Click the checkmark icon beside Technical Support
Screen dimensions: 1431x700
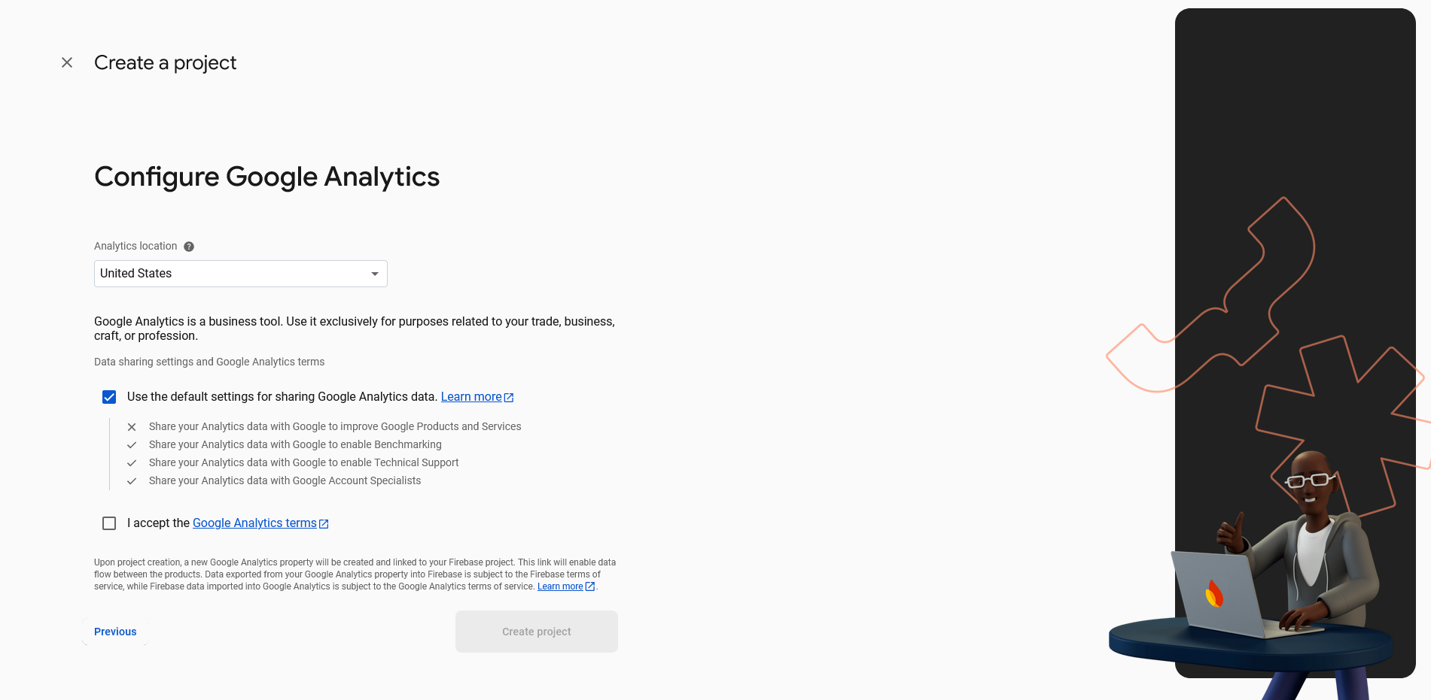point(132,463)
